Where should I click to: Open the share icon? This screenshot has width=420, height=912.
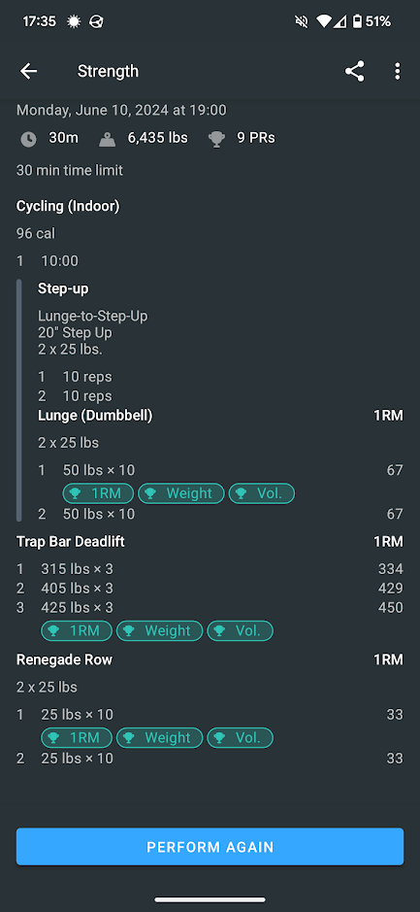(x=354, y=71)
